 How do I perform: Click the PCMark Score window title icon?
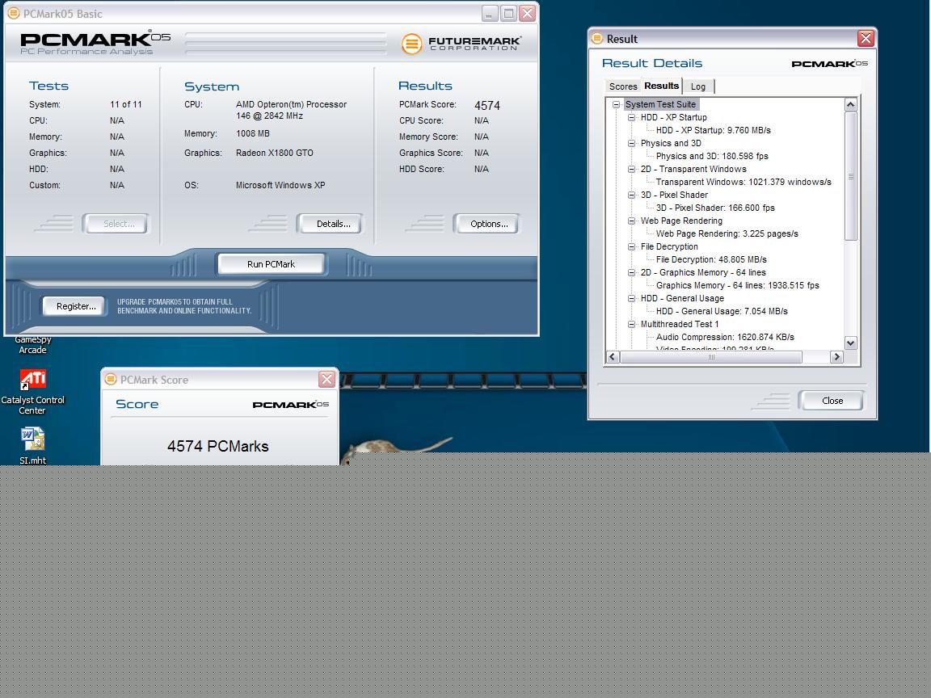pyautogui.click(x=111, y=379)
